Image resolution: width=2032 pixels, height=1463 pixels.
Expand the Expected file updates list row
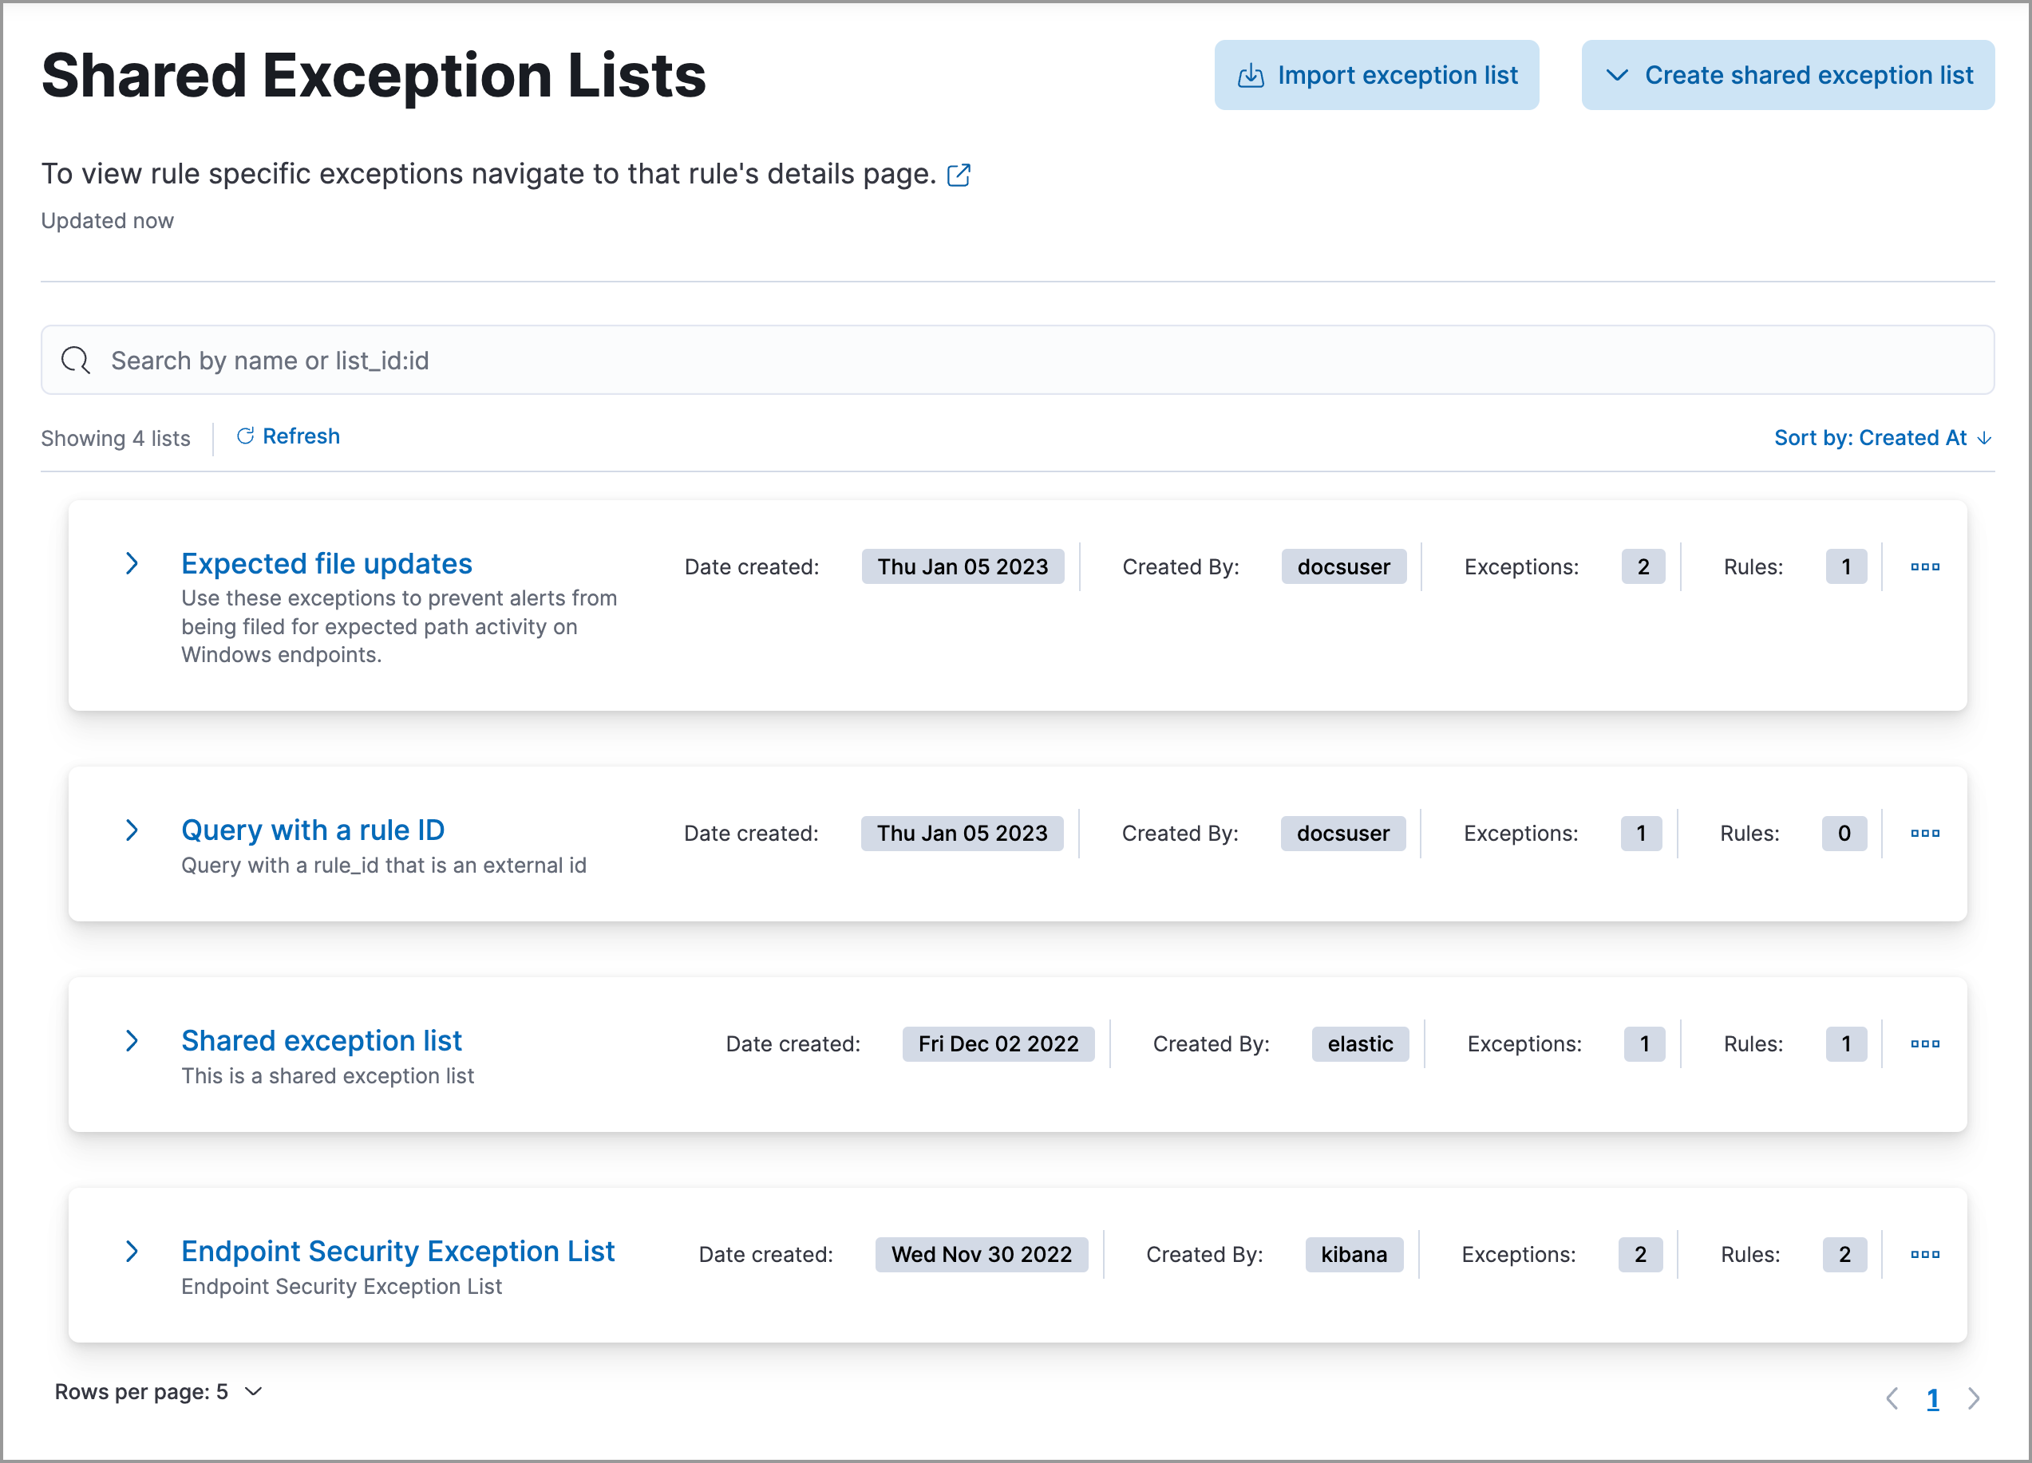(x=134, y=563)
